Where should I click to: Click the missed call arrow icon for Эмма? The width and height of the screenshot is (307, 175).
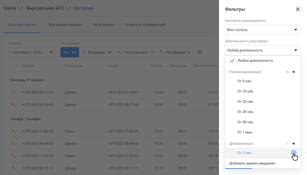pyautogui.click(x=13, y=156)
